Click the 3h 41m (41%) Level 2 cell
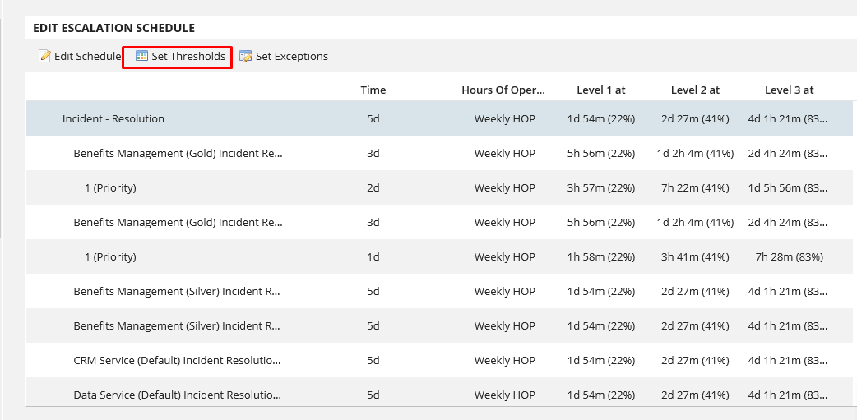 (695, 257)
